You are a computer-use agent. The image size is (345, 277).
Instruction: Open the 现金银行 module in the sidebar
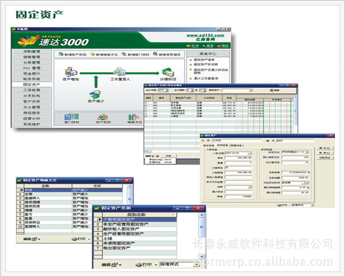(x=32, y=73)
